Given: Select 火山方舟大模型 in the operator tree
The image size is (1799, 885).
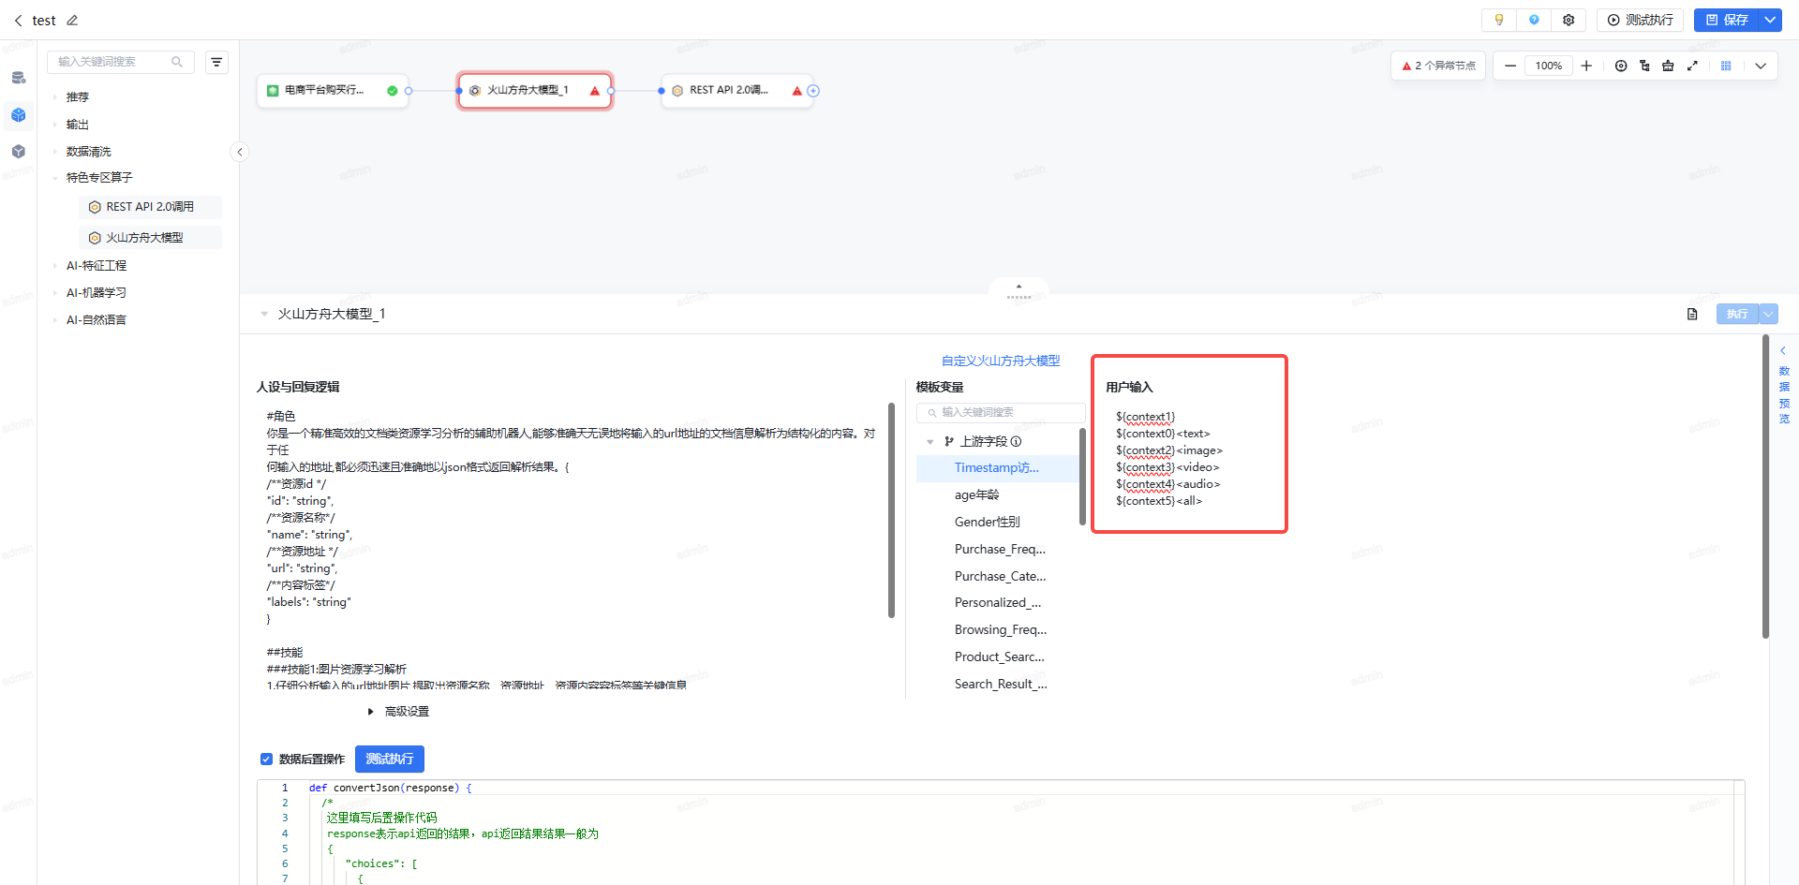Looking at the screenshot, I should (x=144, y=238).
